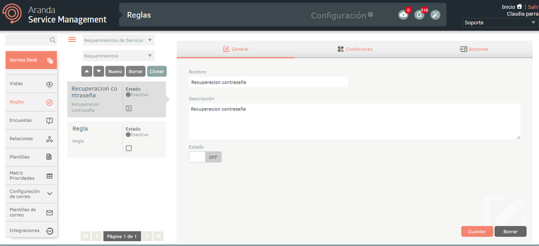Switch to the Condiciones tab
Screen dimensions: 539x246
(355, 49)
